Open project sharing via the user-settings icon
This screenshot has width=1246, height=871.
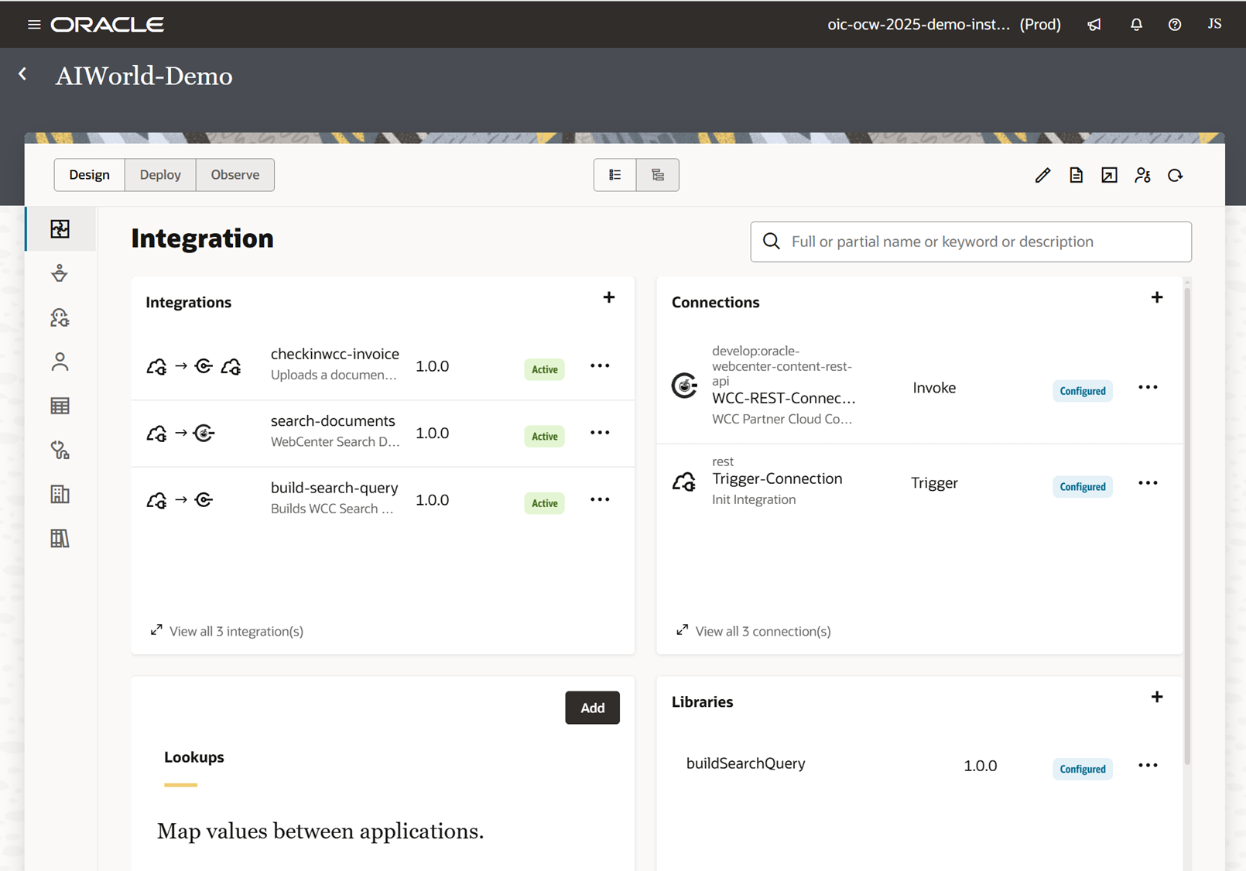click(x=1142, y=175)
